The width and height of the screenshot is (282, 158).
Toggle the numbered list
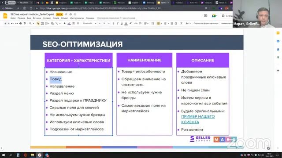[165, 23]
